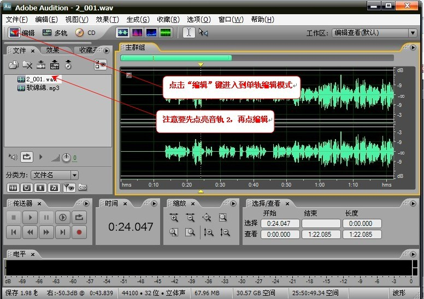Open the 工作区 workspace dropdown

(374, 33)
